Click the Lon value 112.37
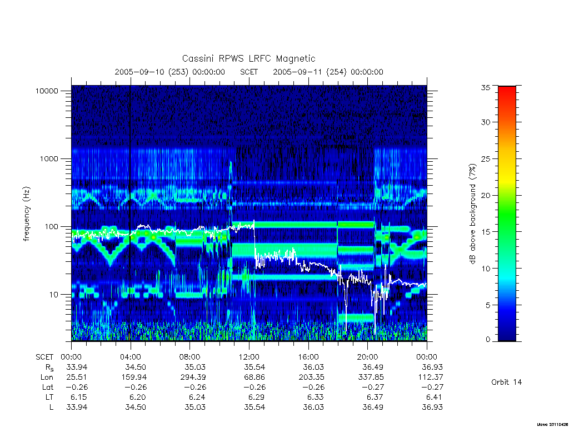Image resolution: width=569 pixels, height=427 pixels. (x=431, y=378)
